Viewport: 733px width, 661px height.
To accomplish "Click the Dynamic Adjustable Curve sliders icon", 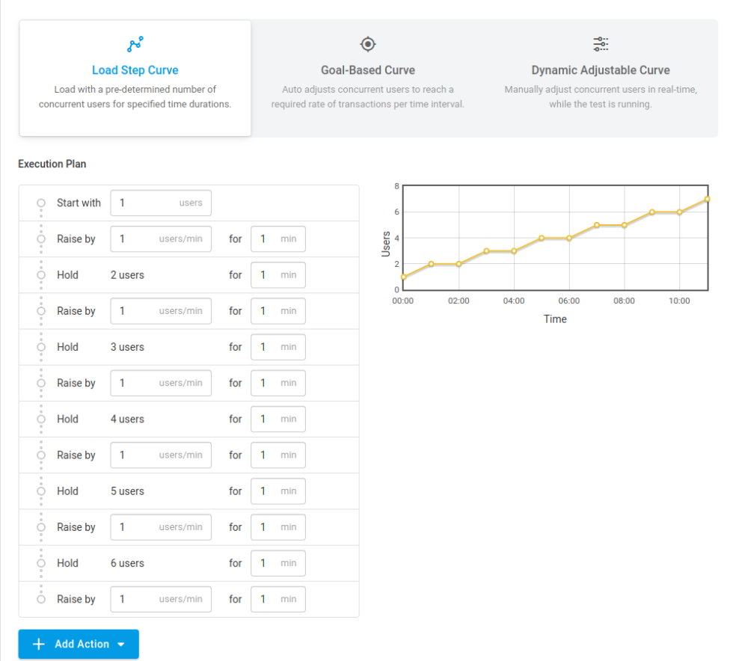I will point(601,43).
